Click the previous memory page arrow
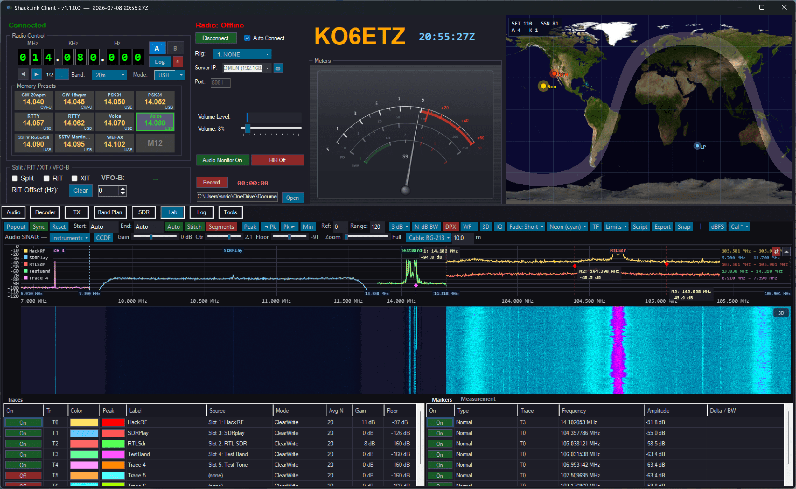Screen dimensions: 796x489 23,74
